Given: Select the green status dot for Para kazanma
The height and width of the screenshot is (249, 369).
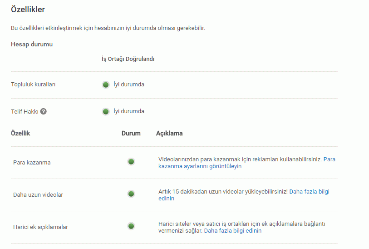Looking at the screenshot, I should click(x=131, y=162).
